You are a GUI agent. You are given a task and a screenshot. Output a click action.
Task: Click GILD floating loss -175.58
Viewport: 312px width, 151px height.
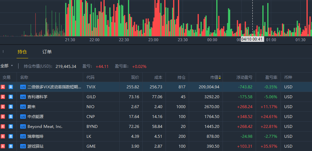coord(245,97)
